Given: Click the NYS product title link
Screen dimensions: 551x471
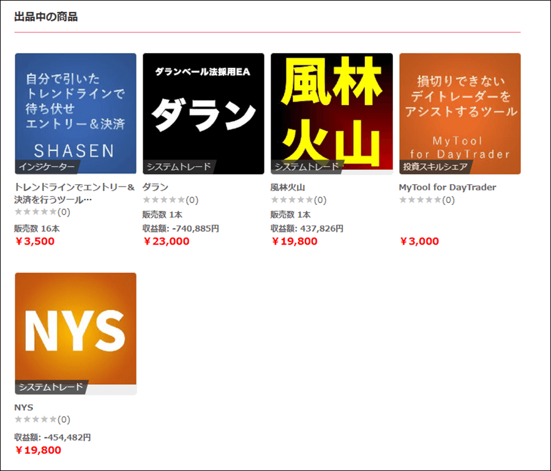Looking at the screenshot, I should point(23,407).
